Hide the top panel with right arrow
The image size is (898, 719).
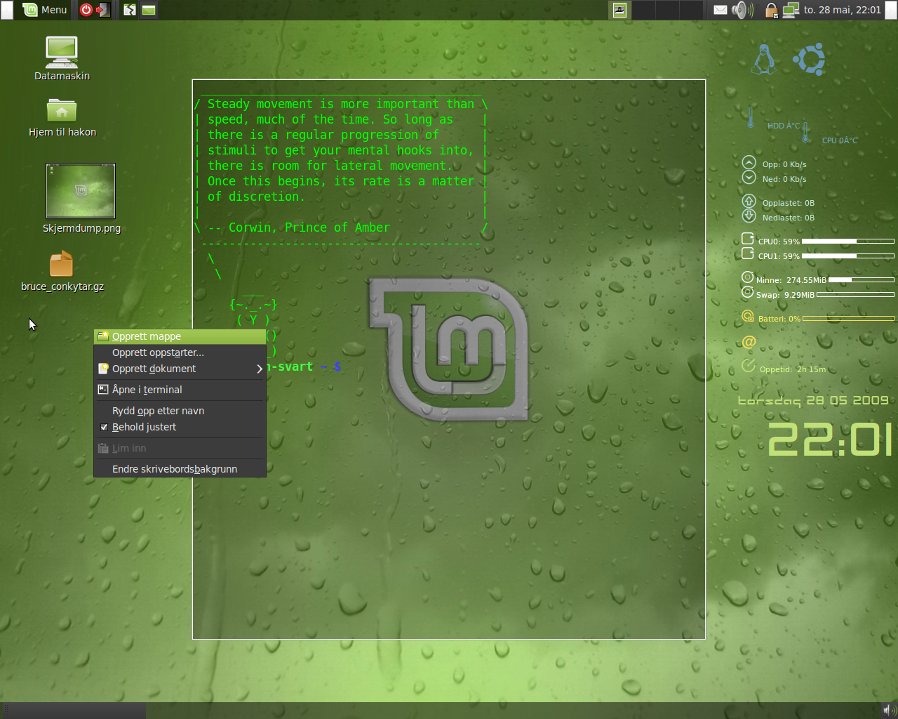click(891, 10)
